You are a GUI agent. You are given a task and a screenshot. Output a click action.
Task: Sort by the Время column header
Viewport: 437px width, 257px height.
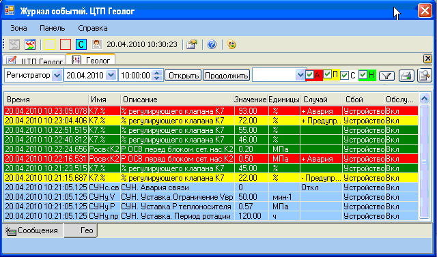46,100
